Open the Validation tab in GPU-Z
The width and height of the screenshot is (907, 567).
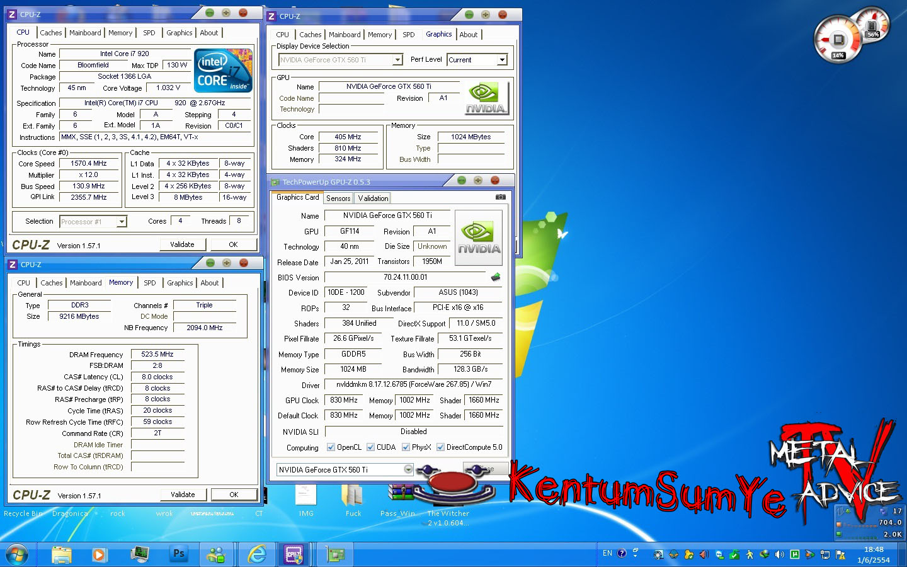point(373,198)
